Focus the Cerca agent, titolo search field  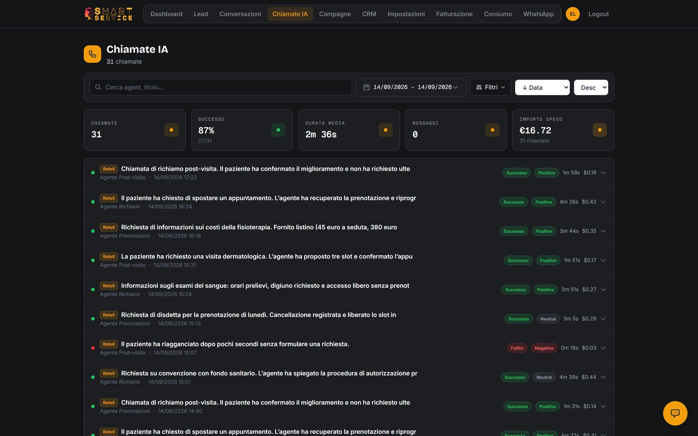(x=221, y=87)
